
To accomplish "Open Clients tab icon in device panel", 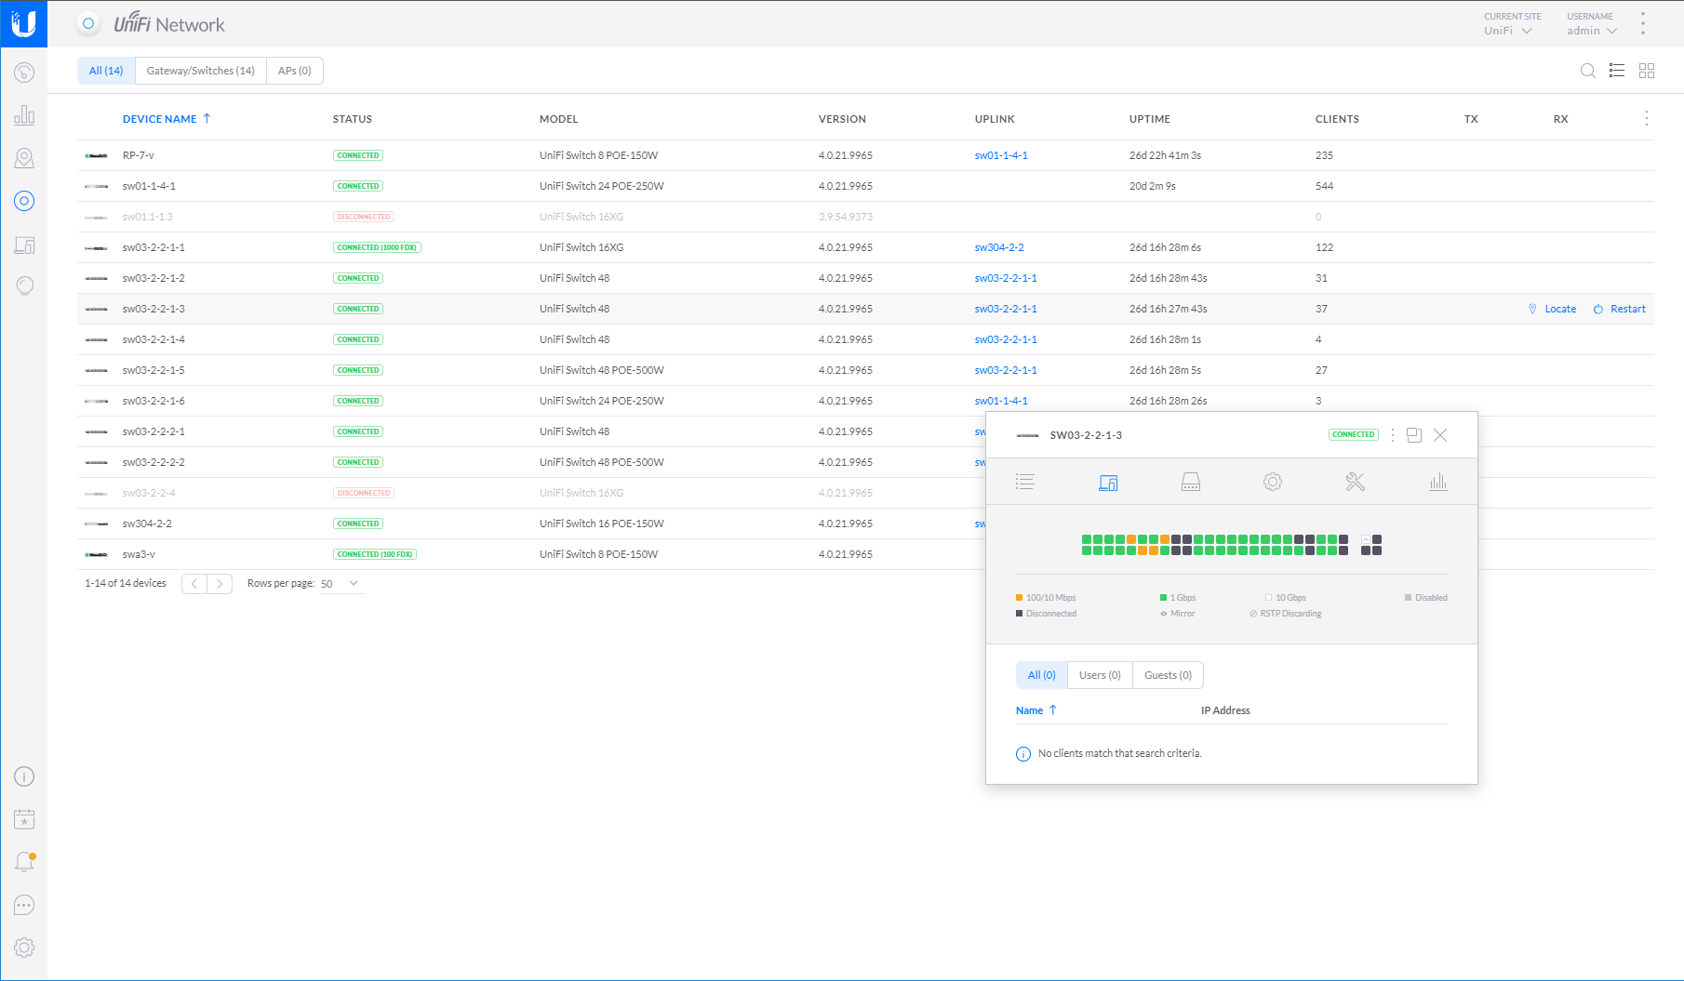I will (1108, 482).
